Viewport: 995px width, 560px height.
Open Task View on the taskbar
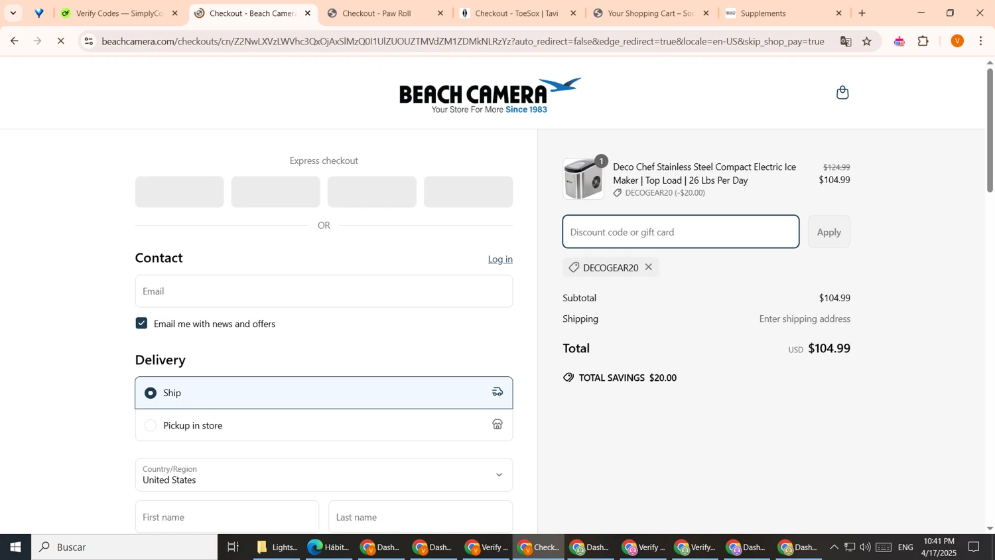point(233,547)
